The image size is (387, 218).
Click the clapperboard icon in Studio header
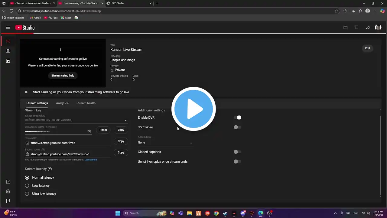(345, 28)
